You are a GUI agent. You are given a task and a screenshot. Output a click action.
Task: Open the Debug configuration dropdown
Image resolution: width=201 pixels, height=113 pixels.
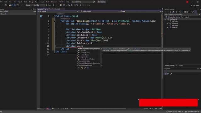coord(29,5)
